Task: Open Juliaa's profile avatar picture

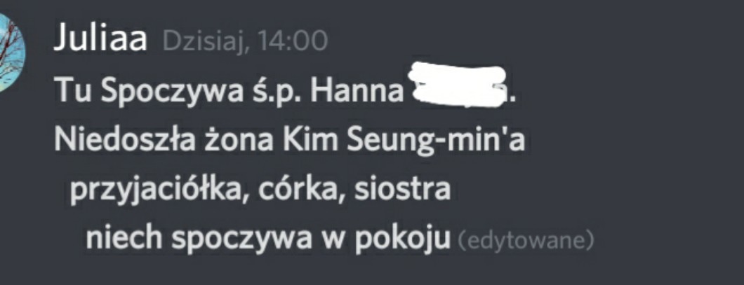Action: [11, 52]
